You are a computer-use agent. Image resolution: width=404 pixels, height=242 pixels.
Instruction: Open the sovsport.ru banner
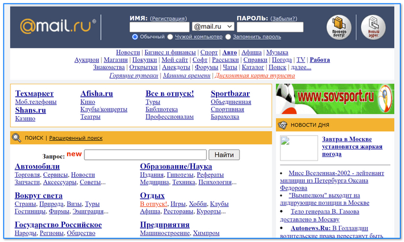pyautogui.click(x=335, y=99)
